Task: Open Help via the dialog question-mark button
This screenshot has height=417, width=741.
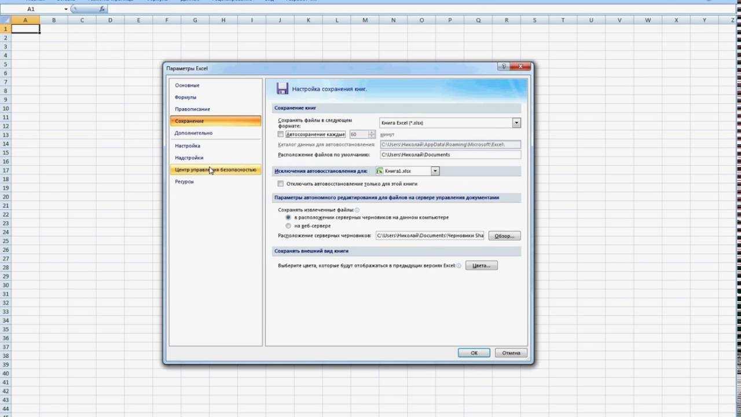Action: [x=504, y=67]
